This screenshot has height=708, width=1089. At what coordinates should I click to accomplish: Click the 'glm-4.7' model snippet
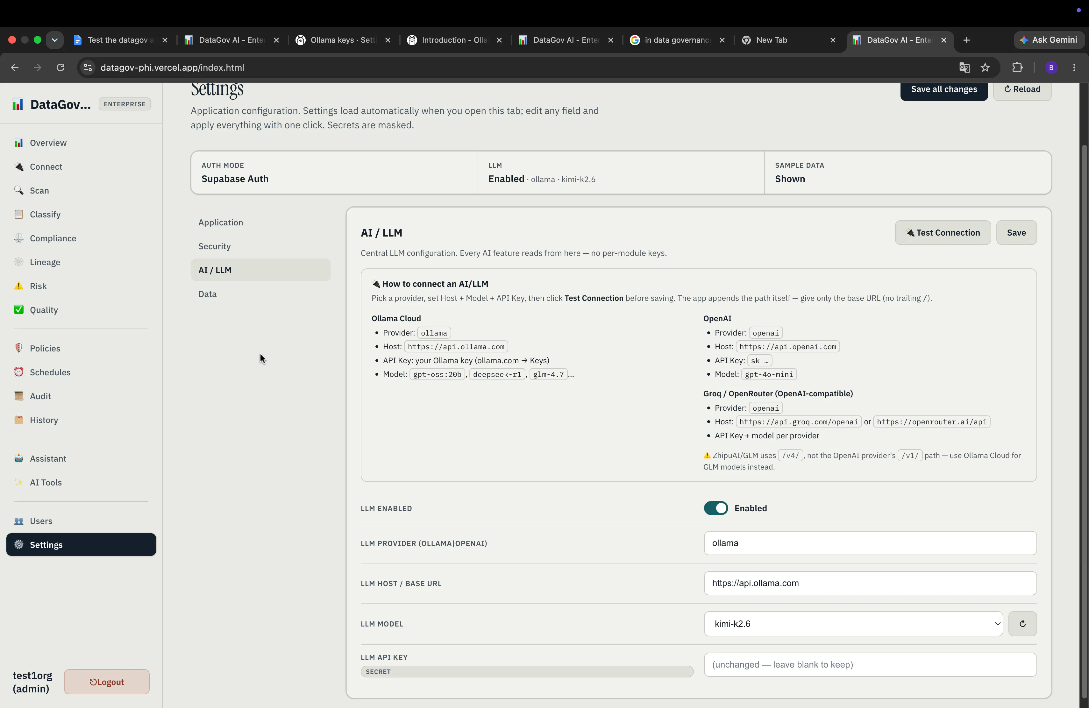point(548,374)
